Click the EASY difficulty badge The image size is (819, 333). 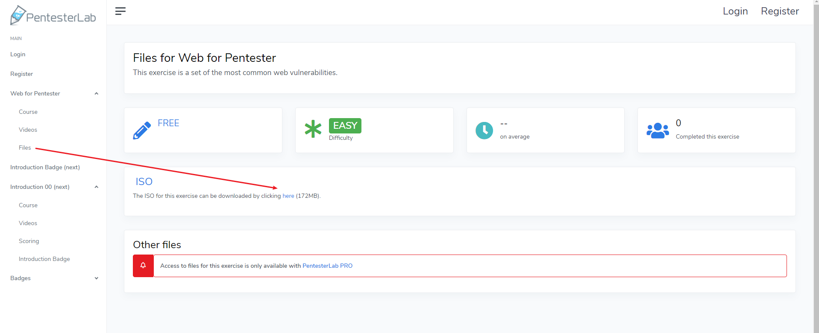(345, 126)
